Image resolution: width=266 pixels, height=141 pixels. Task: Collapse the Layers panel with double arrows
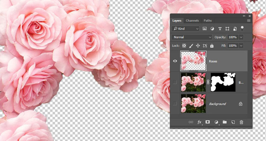[x=244, y=16]
